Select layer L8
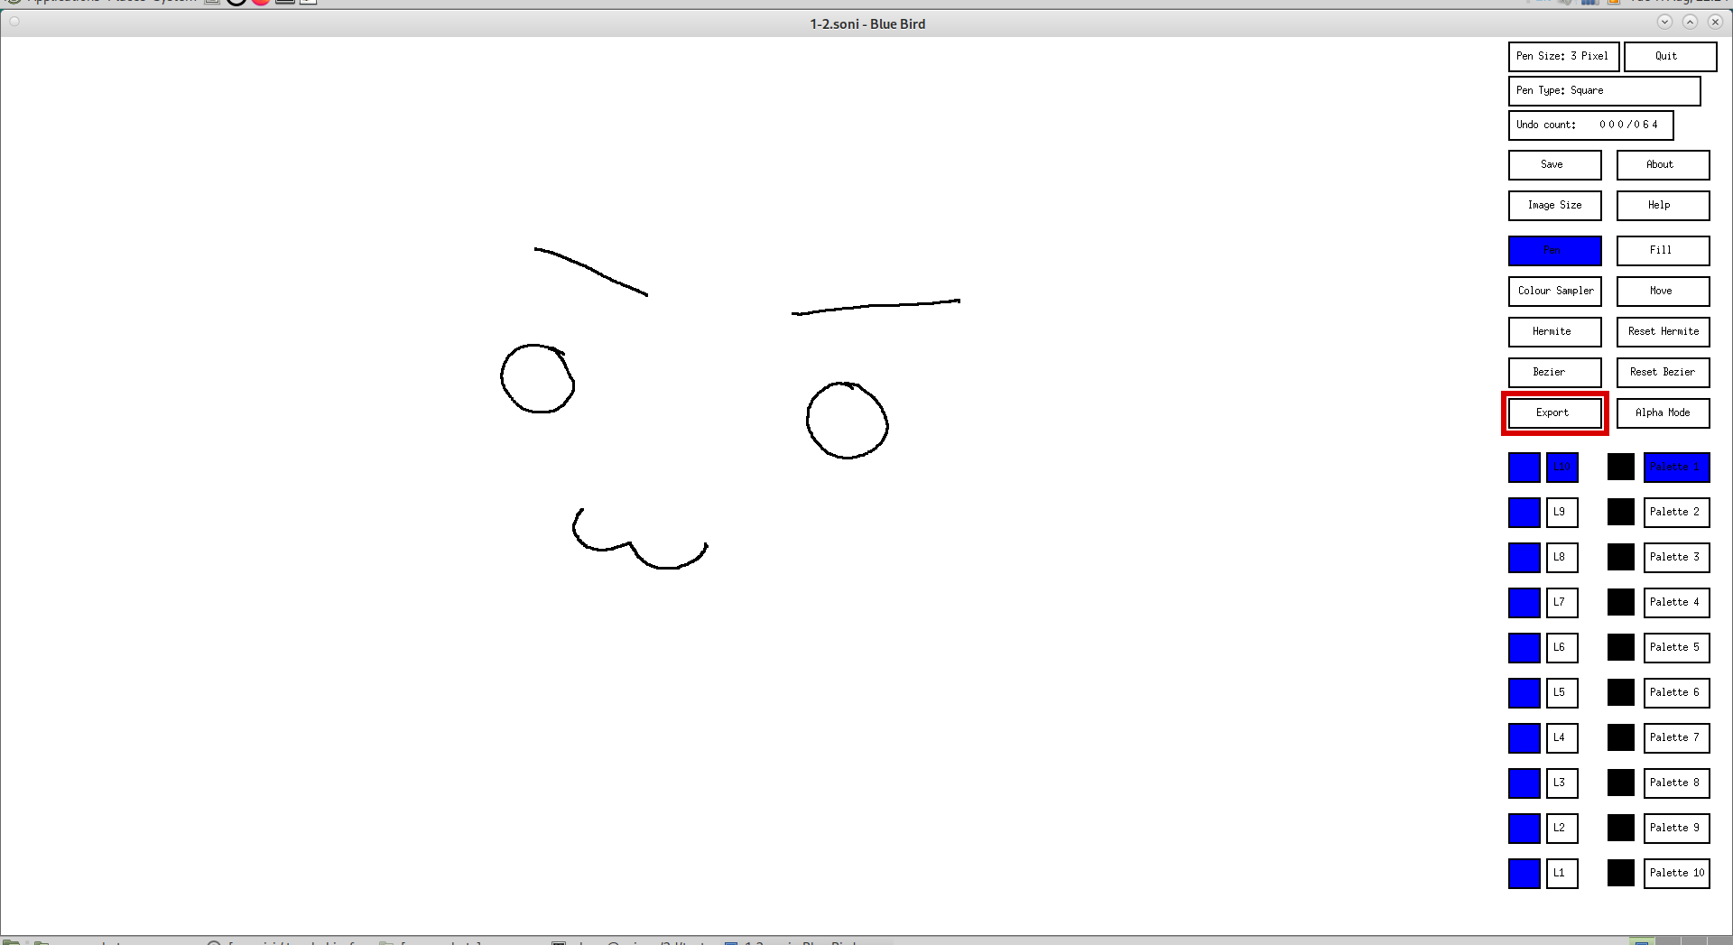The height and width of the screenshot is (945, 1733). coord(1562,557)
